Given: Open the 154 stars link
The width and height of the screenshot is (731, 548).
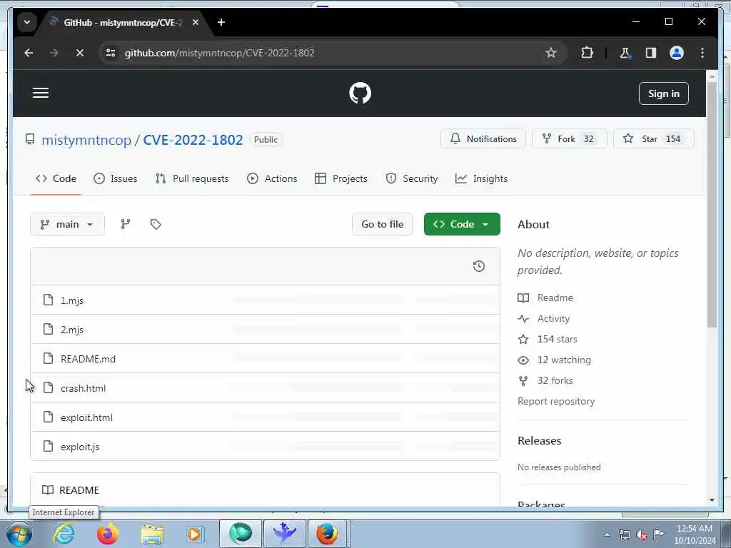Looking at the screenshot, I should pos(548,339).
